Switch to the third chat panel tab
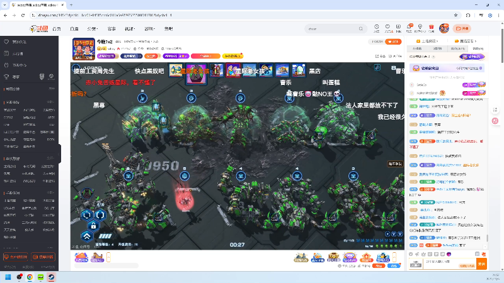This screenshot has height=283, width=504. pos(458,48)
